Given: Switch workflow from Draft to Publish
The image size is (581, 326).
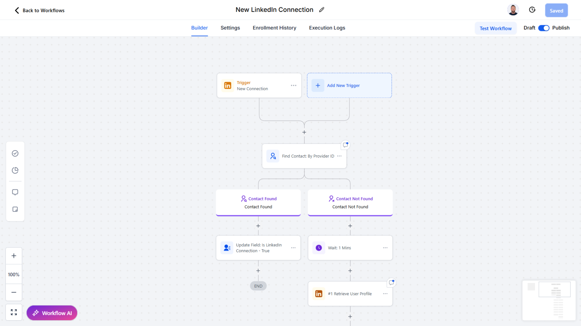Looking at the screenshot, I should [x=544, y=28].
